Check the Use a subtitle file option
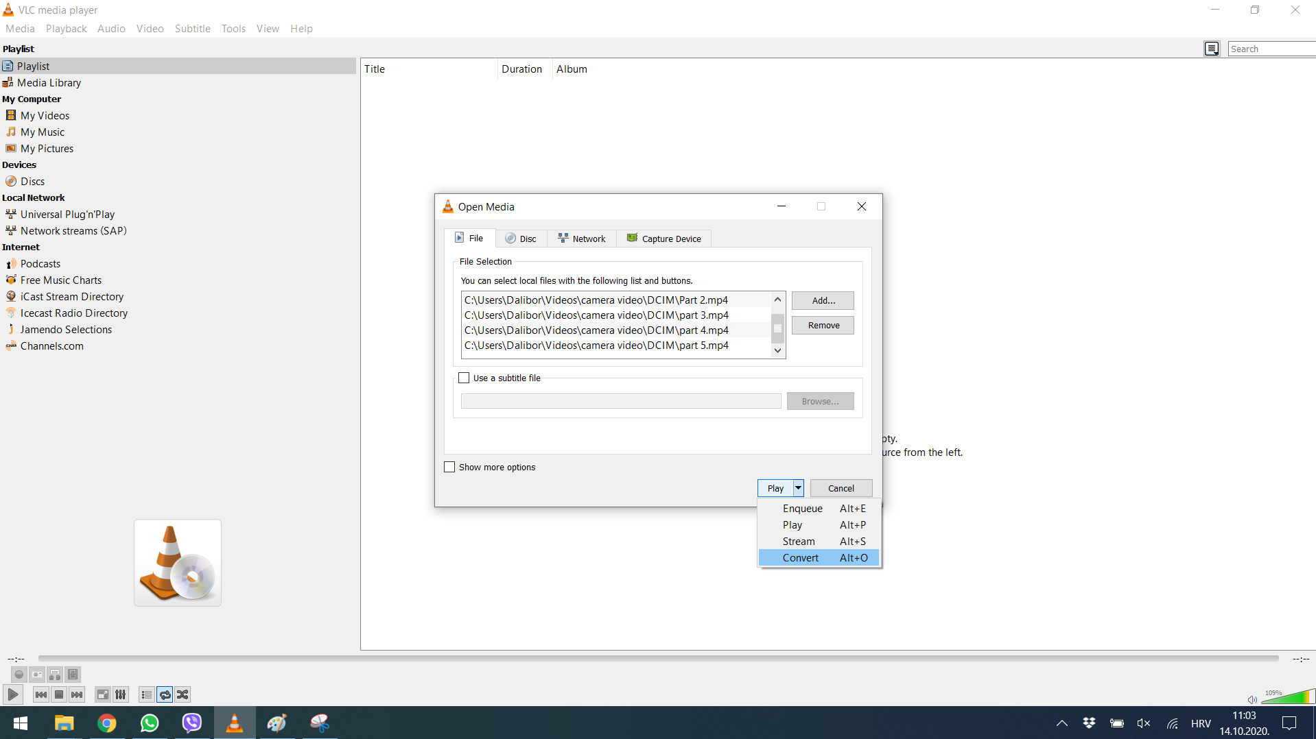1316x739 pixels. pos(464,377)
